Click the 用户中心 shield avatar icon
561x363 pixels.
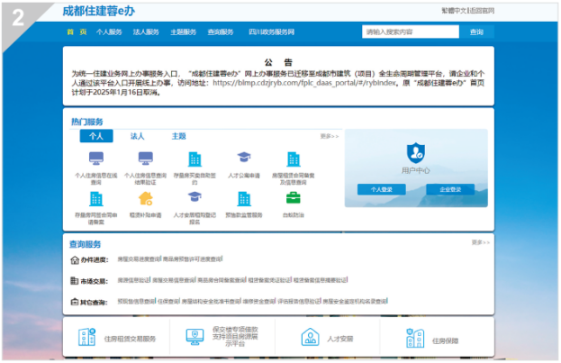(x=415, y=151)
